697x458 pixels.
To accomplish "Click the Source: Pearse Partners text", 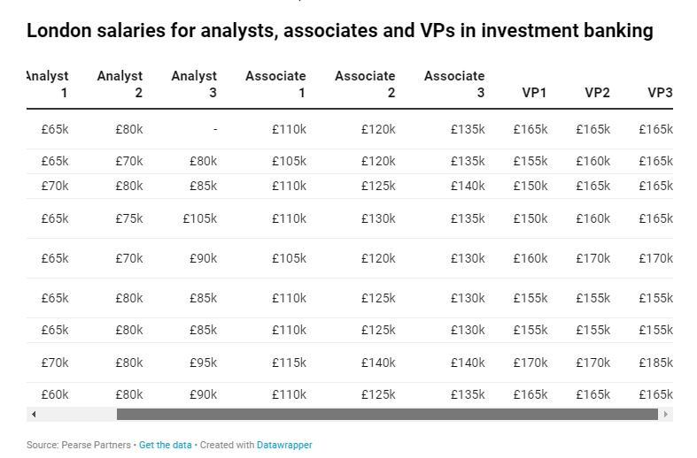I will 79,445.
